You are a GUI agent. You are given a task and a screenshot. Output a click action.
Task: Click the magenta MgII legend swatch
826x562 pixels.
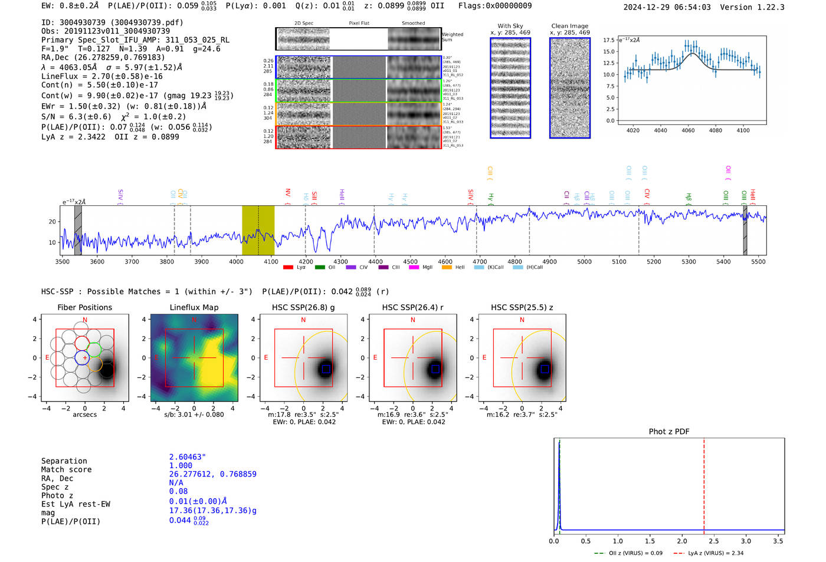(414, 267)
